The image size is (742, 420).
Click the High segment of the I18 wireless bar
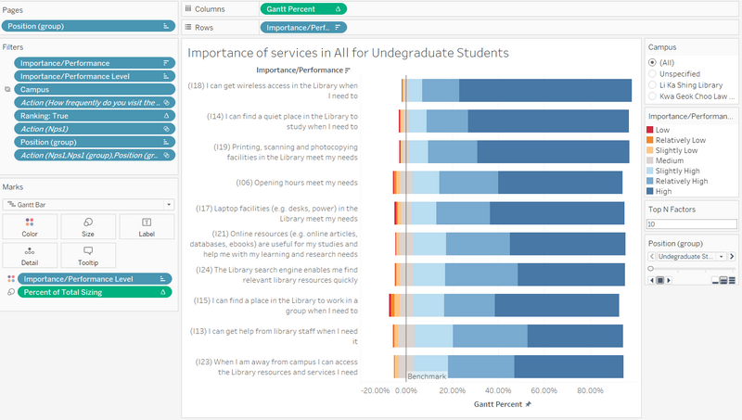point(545,90)
